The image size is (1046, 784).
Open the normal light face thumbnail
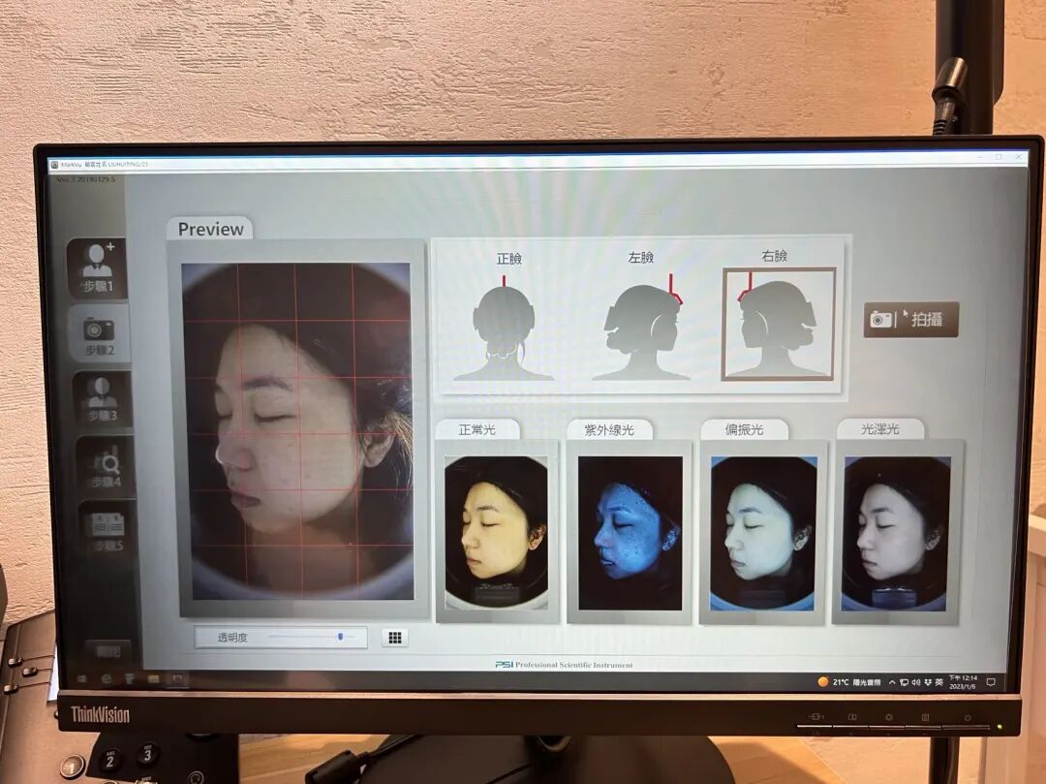(496, 532)
